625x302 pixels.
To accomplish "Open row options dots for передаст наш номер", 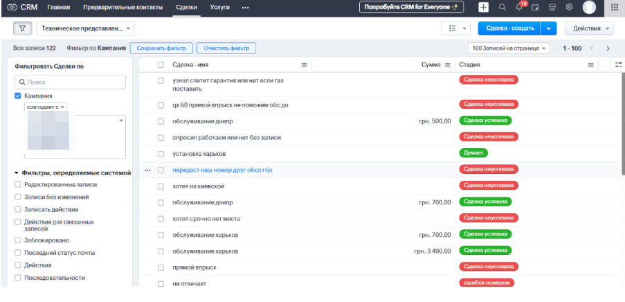I will 148,170.
